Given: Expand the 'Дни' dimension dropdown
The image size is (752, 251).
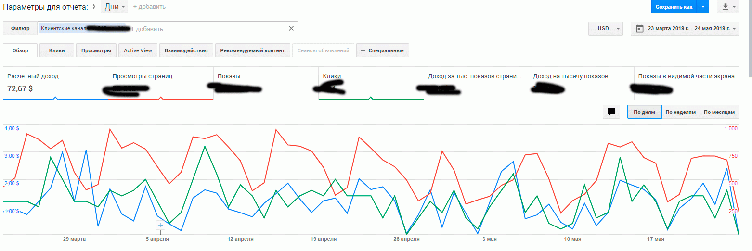Looking at the screenshot, I should pos(114,7).
